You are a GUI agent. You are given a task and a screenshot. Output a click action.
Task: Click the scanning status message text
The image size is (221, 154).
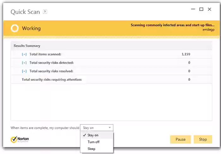point(173,25)
